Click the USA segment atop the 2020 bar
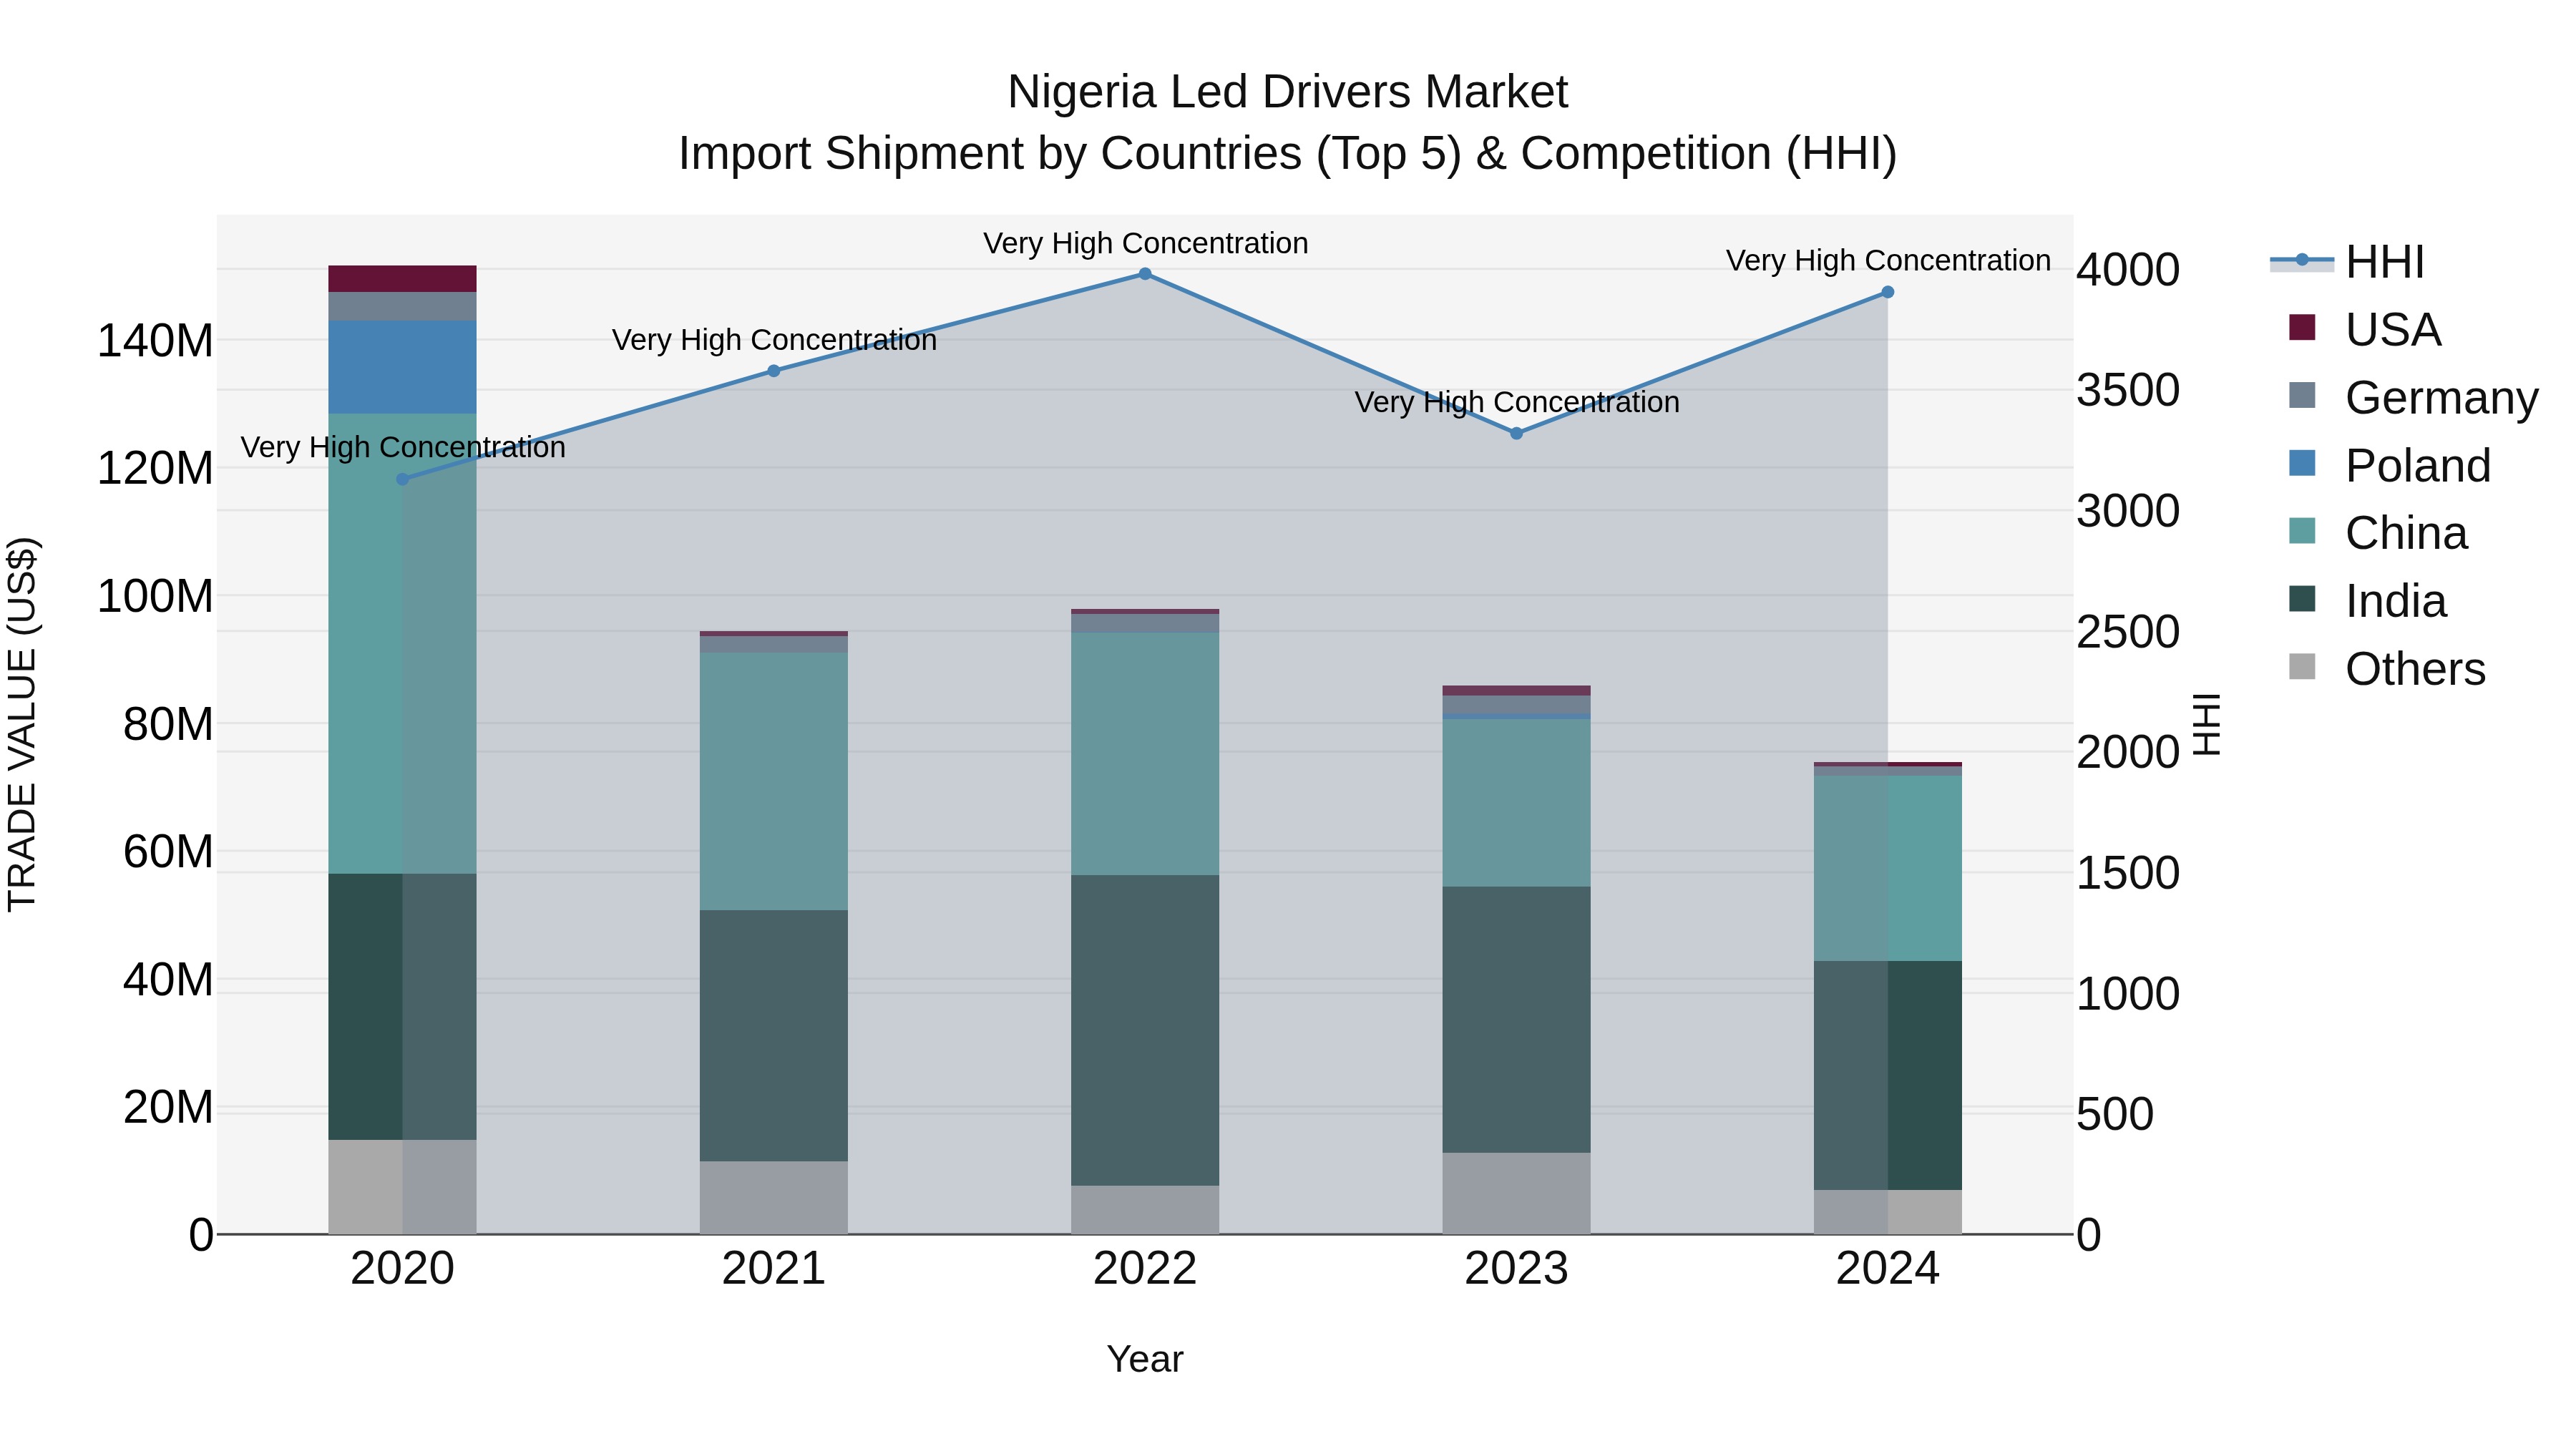The width and height of the screenshot is (2576, 1449). 403,279
